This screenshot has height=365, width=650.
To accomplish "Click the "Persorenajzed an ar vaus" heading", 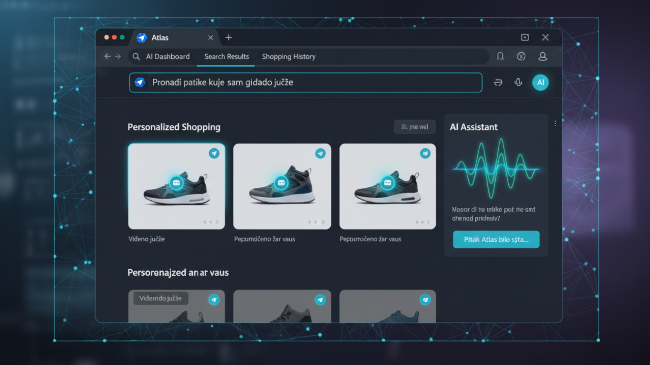I will coord(178,273).
